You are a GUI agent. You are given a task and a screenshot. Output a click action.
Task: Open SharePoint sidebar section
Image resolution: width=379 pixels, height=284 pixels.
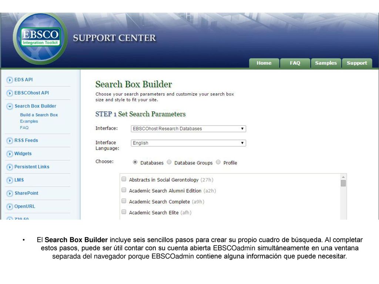tap(26, 193)
